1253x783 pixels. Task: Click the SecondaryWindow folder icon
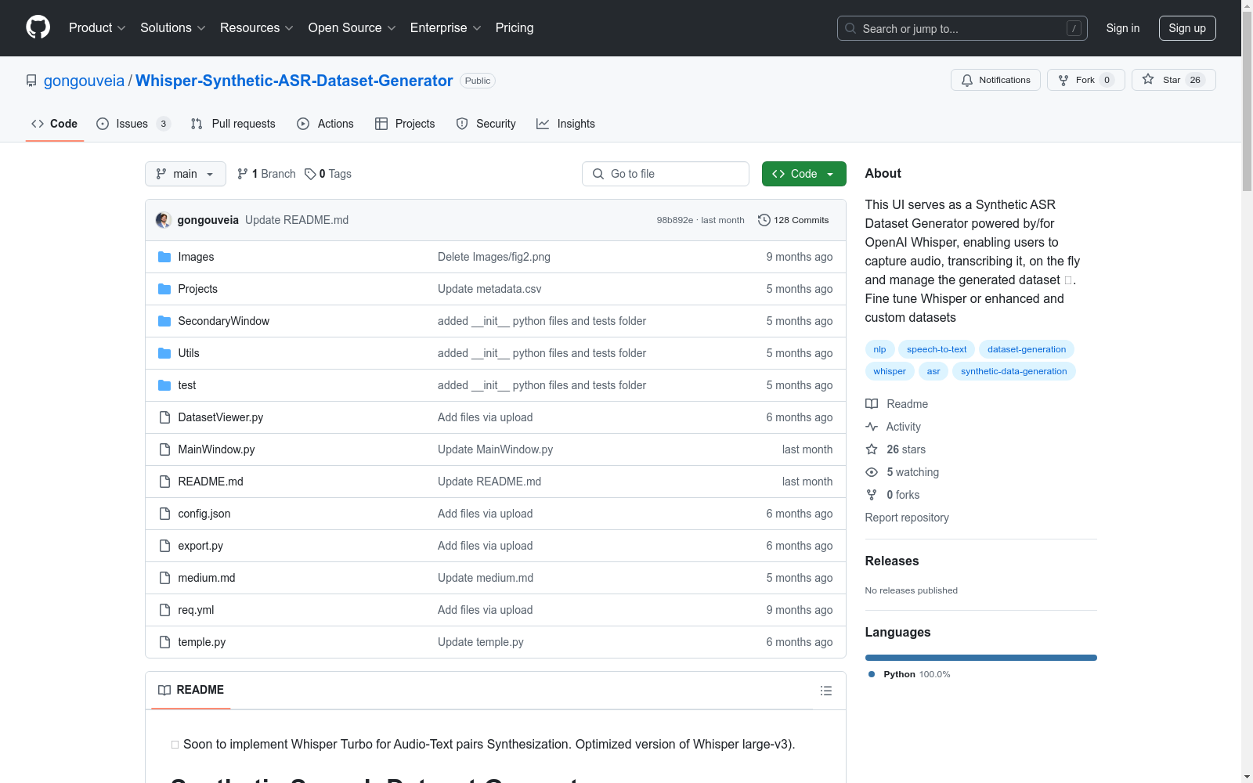tap(164, 321)
